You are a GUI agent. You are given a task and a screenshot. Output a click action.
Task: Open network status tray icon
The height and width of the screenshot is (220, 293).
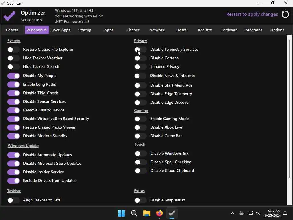(x=251, y=213)
